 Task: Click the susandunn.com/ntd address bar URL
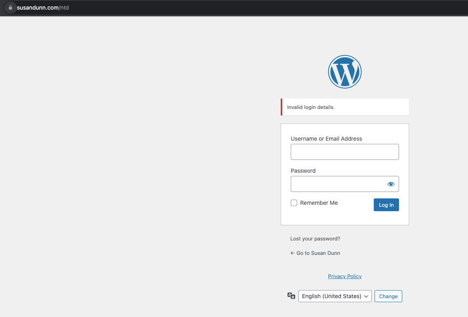(x=43, y=8)
